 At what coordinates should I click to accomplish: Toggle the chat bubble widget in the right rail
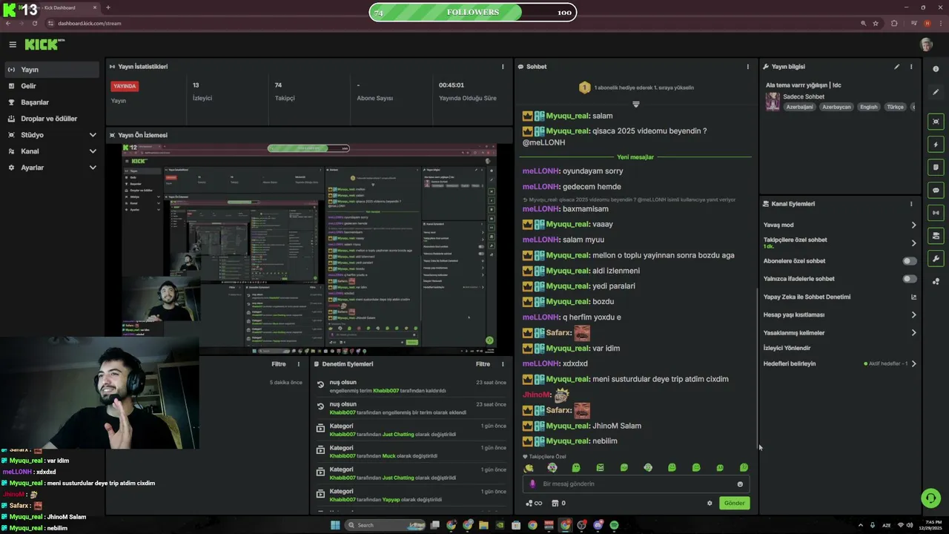(x=936, y=190)
